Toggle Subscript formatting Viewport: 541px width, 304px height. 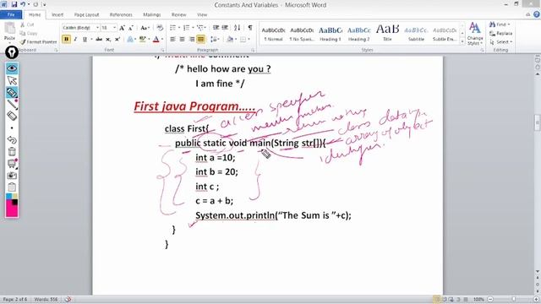click(108, 40)
